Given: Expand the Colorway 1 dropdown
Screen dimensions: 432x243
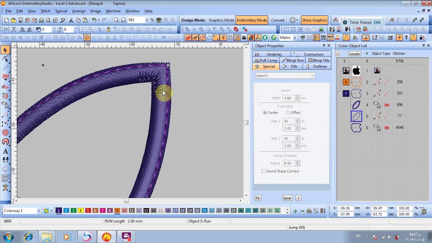Looking at the screenshot, I should click(x=38, y=211).
